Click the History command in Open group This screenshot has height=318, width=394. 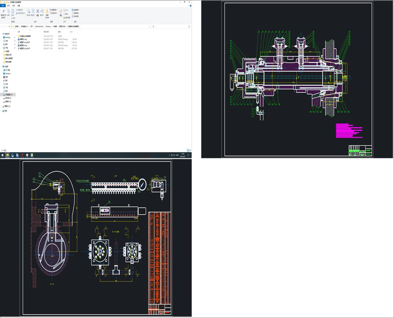click(x=67, y=18)
